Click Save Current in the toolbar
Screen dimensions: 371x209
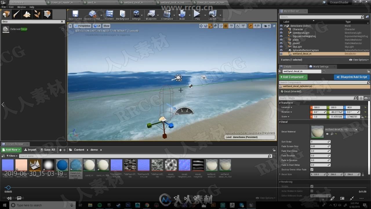coord(75,15)
